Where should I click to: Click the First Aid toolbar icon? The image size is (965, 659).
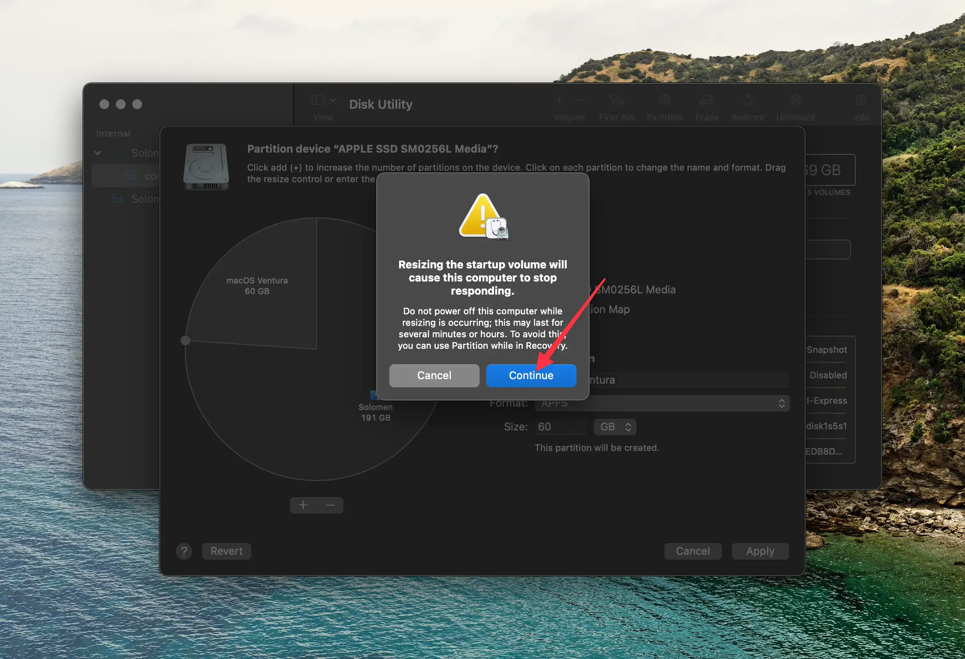pyautogui.click(x=616, y=100)
